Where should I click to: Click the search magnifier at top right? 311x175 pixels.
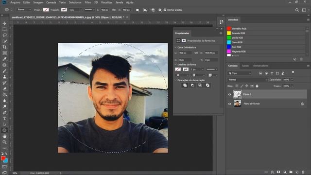297,10
